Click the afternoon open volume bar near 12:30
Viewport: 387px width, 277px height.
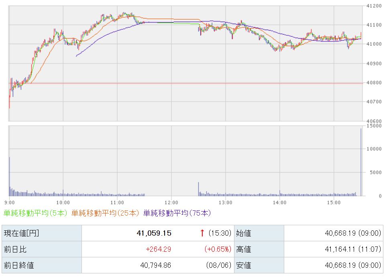click(x=198, y=189)
